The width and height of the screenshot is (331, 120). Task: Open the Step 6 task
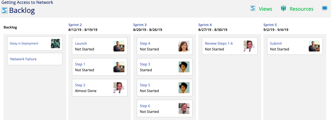tap(145, 106)
